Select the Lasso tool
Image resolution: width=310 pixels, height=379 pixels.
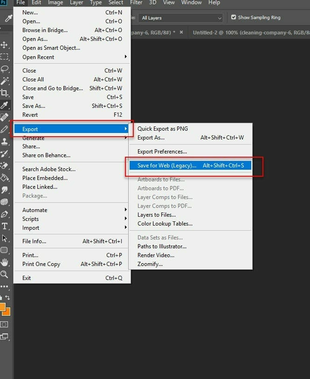[5, 69]
